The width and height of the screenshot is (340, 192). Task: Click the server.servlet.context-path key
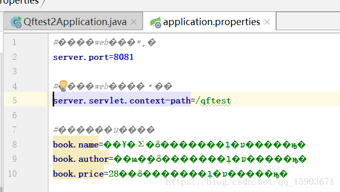[x=122, y=101]
